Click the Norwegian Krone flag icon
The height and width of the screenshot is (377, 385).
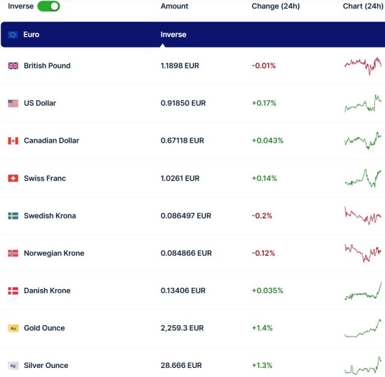[x=13, y=253]
